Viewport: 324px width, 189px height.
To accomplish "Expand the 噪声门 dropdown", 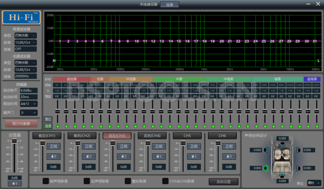I will pyautogui.click(x=28, y=113).
